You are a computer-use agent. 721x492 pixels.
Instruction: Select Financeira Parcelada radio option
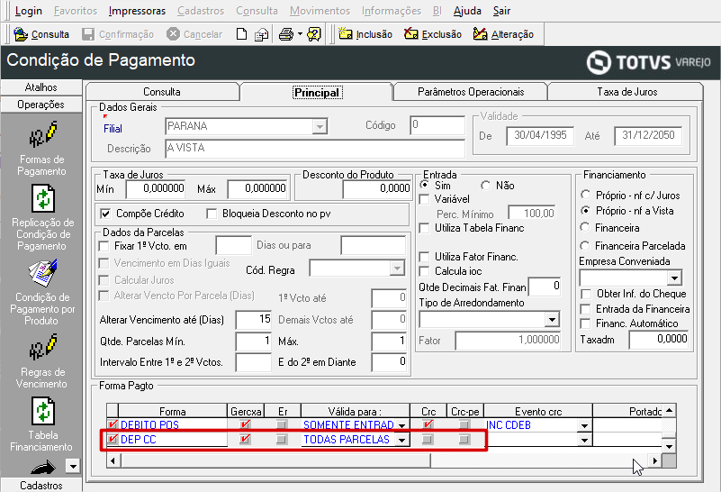tap(585, 245)
